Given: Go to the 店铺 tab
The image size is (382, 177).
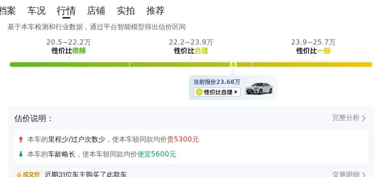Looking at the screenshot, I should pos(96,11).
